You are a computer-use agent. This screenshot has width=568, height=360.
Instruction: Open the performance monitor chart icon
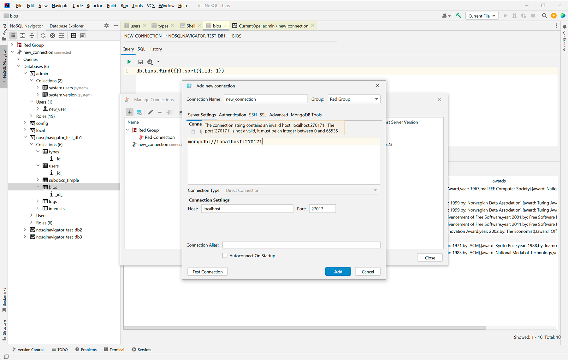coord(74,36)
